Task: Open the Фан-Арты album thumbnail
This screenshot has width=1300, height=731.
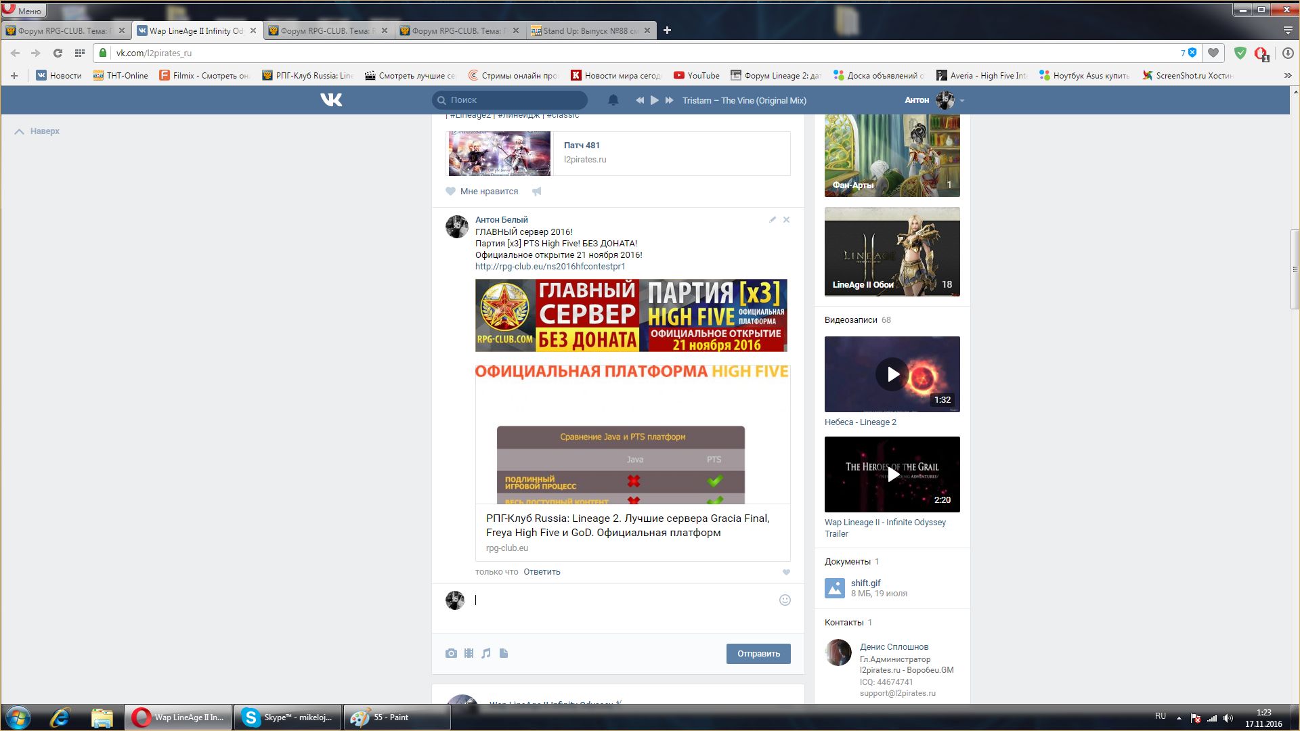Action: pos(892,156)
